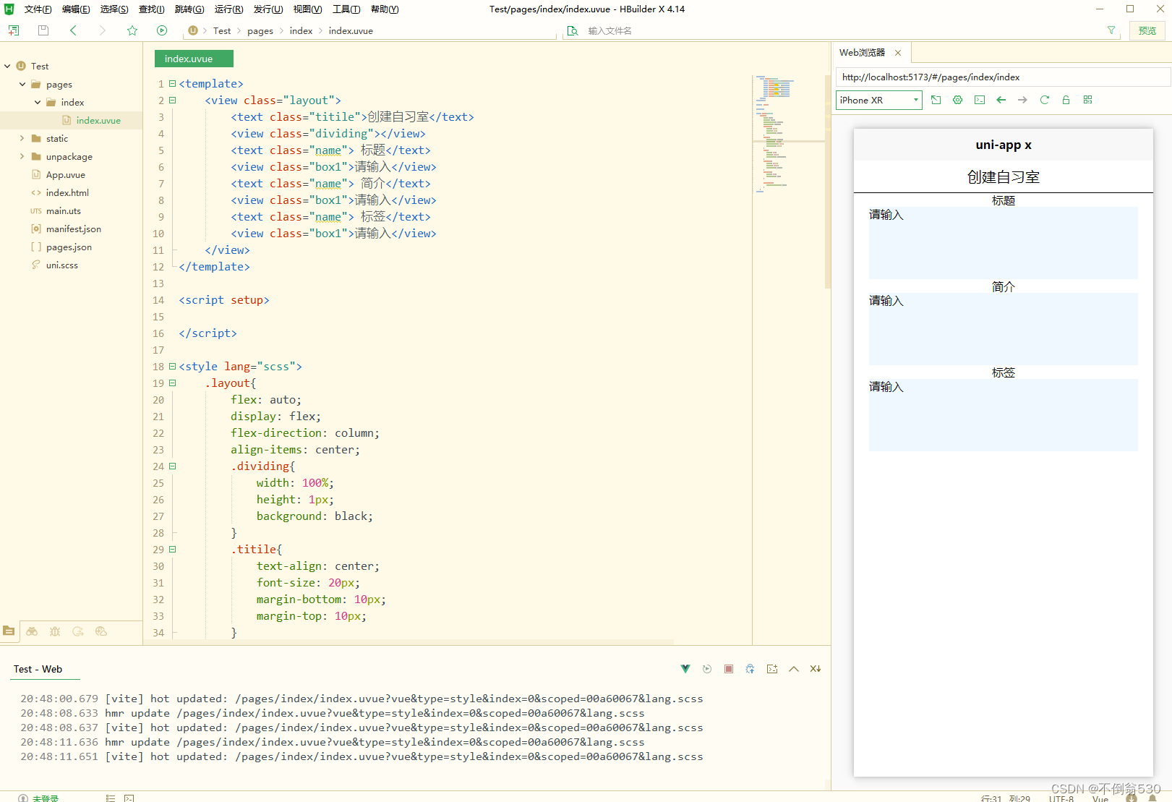1172x802 pixels.
Task: Open the 编辑(E) menu
Action: [76, 9]
